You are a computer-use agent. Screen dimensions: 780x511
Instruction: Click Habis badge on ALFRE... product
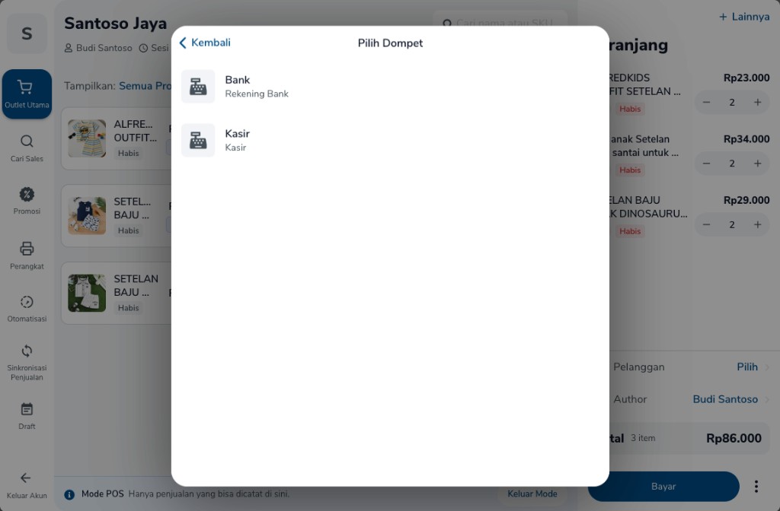click(x=128, y=154)
